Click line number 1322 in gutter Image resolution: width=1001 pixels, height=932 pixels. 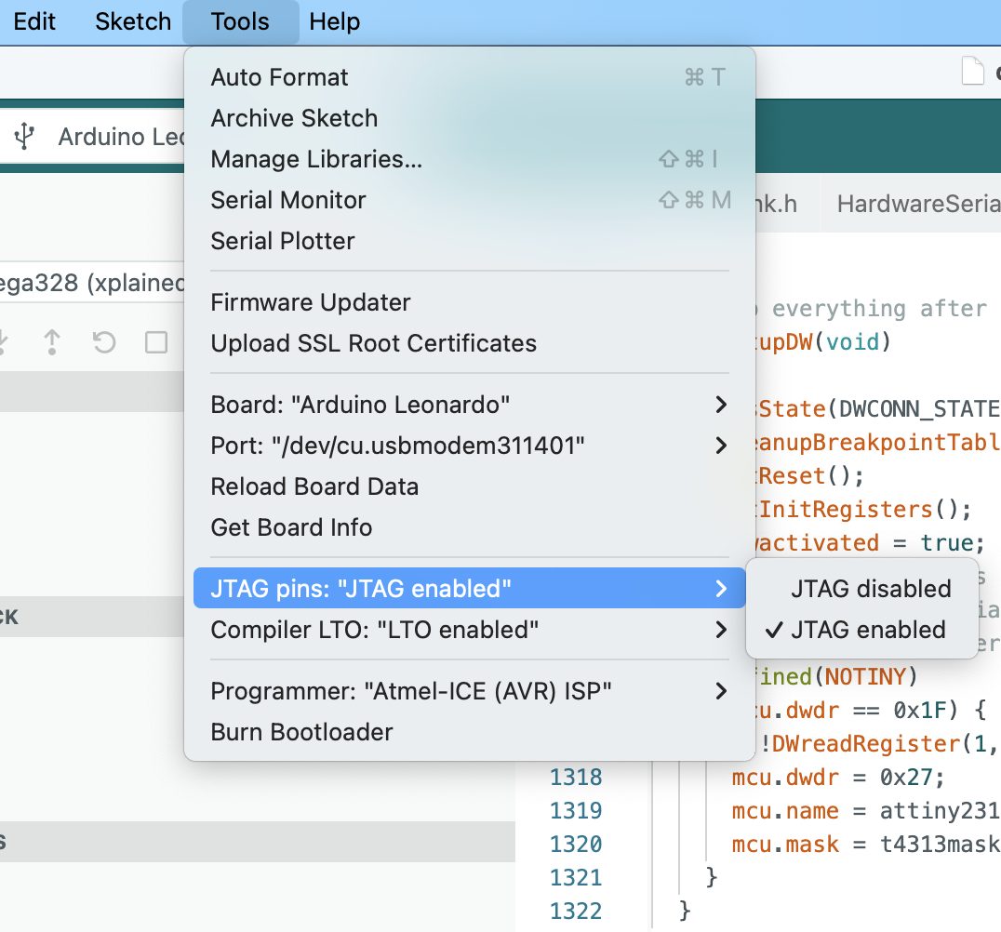coord(576,911)
